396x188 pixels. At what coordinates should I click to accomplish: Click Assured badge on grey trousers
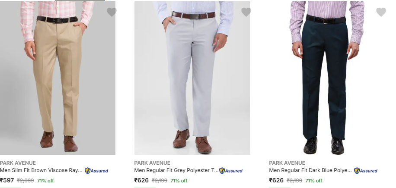231,171
